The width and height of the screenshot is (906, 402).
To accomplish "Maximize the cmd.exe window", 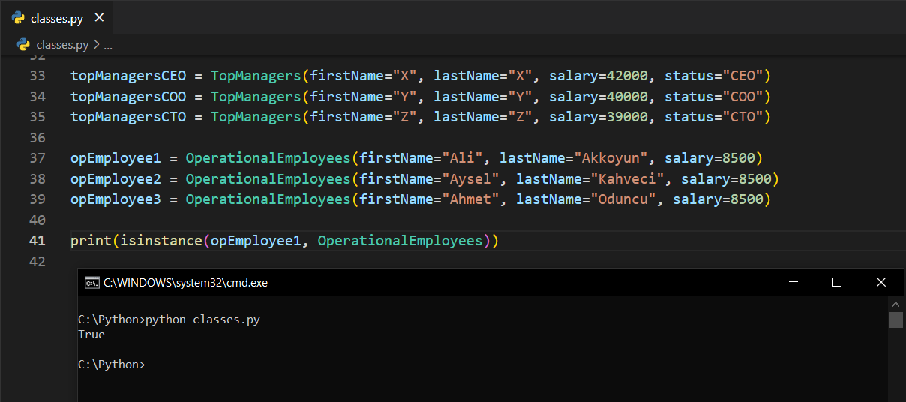I will point(837,282).
